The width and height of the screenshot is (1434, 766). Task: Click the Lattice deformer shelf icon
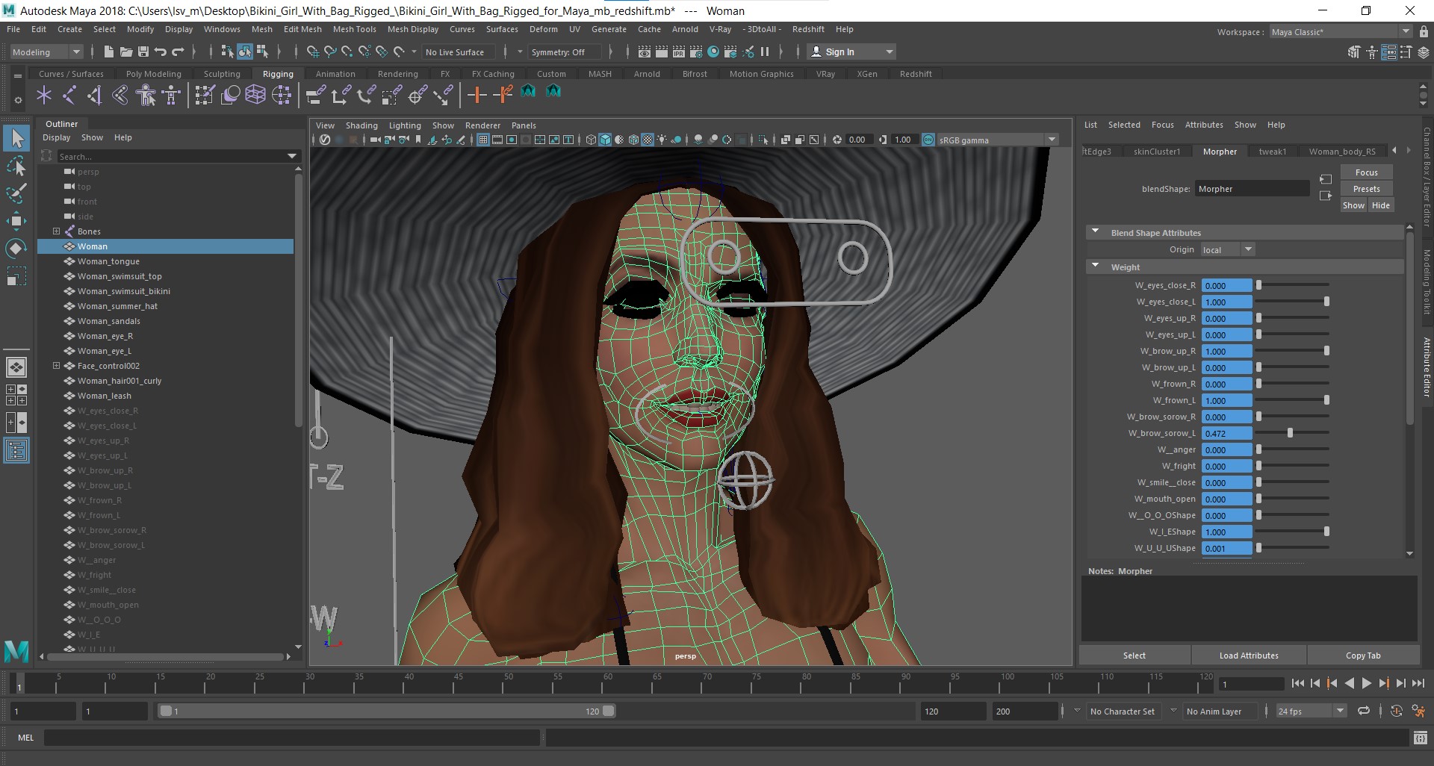(255, 95)
